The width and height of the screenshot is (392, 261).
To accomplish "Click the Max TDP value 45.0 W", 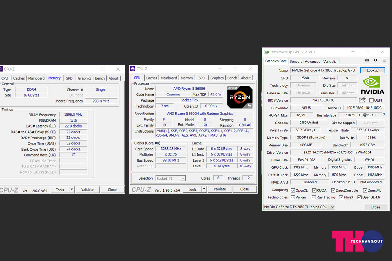I will tap(216, 94).
